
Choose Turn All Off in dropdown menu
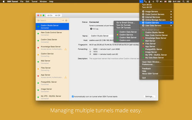click(x=156, y=7)
